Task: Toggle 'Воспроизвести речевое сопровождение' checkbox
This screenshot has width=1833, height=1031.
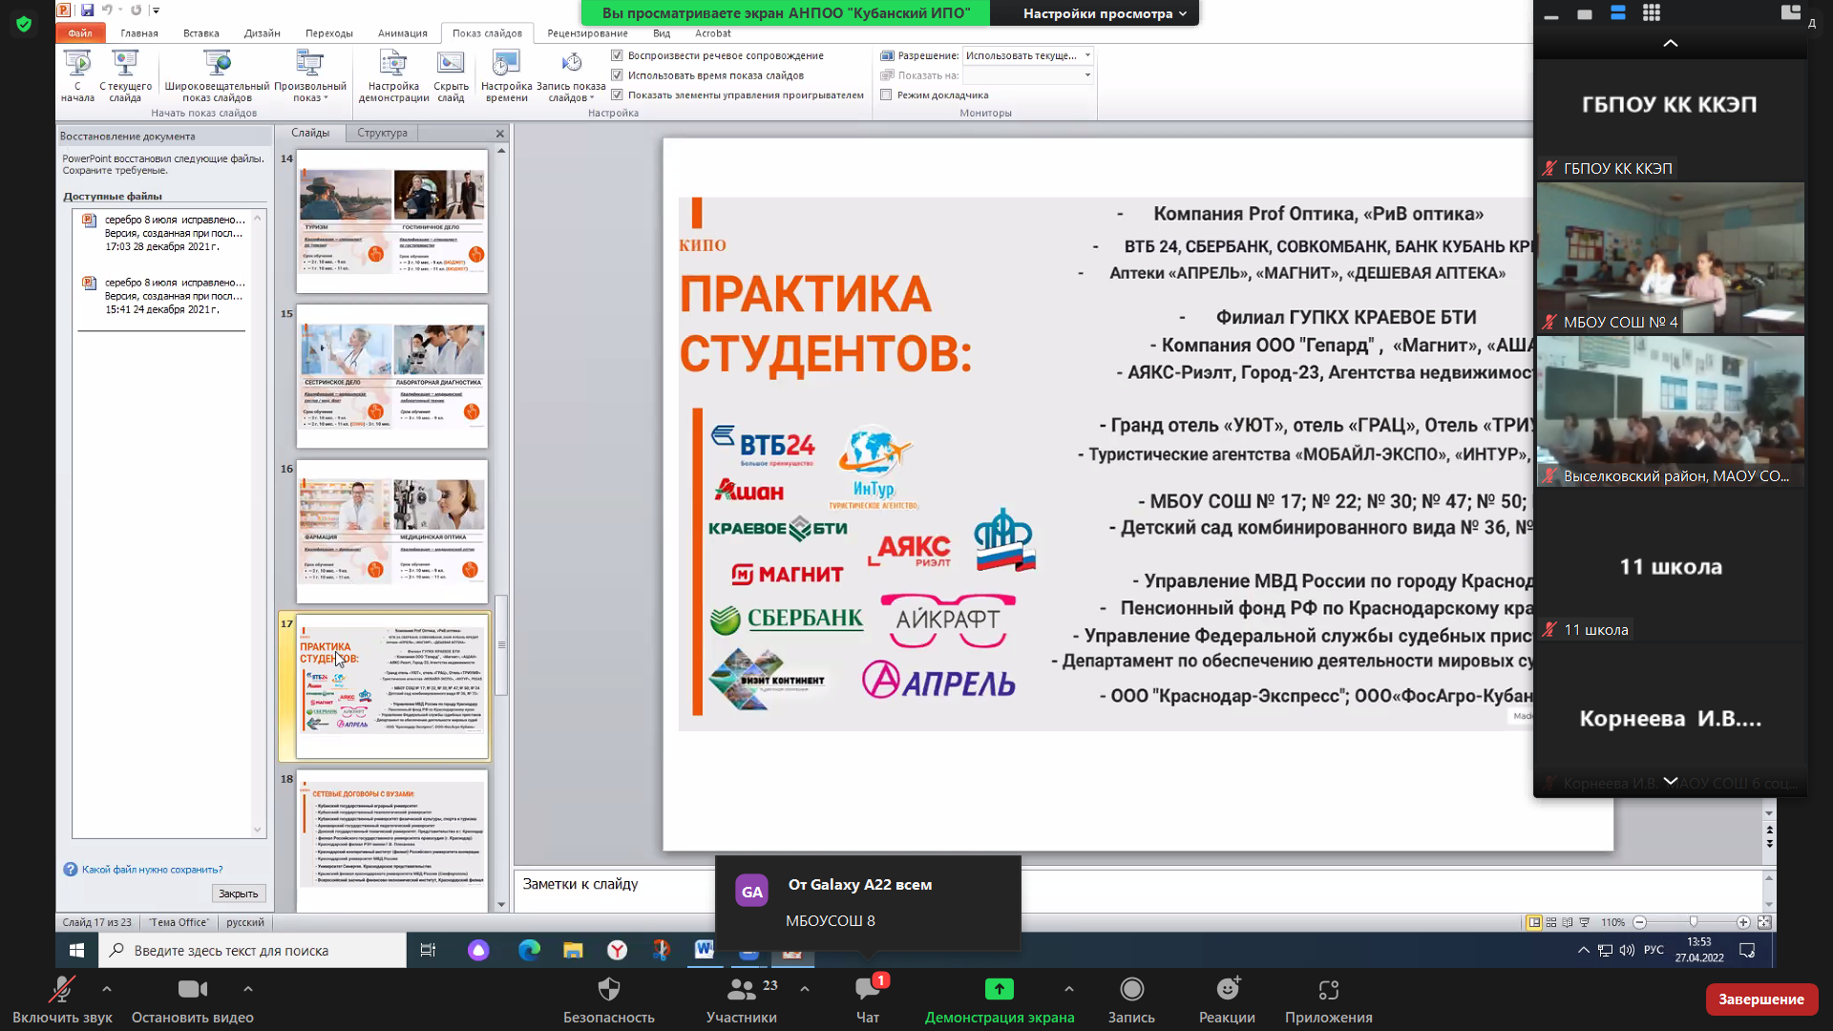Action: (x=617, y=55)
